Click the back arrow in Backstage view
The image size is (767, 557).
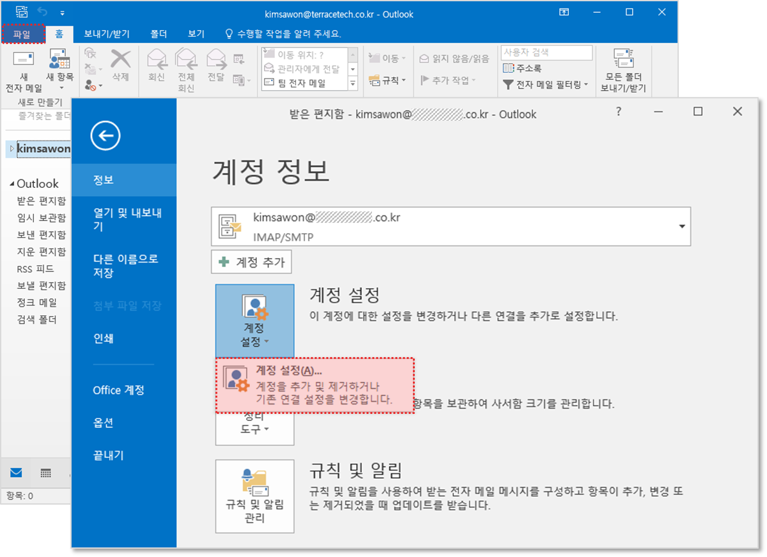coord(105,136)
